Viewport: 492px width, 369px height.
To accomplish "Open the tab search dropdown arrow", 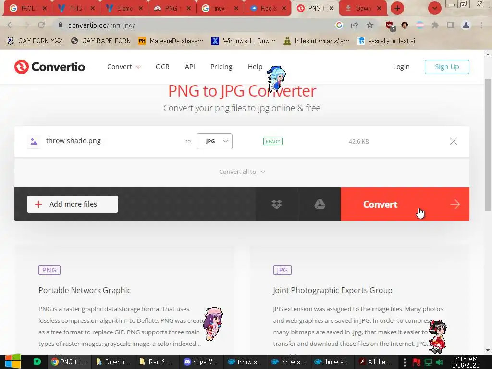I will [x=434, y=8].
